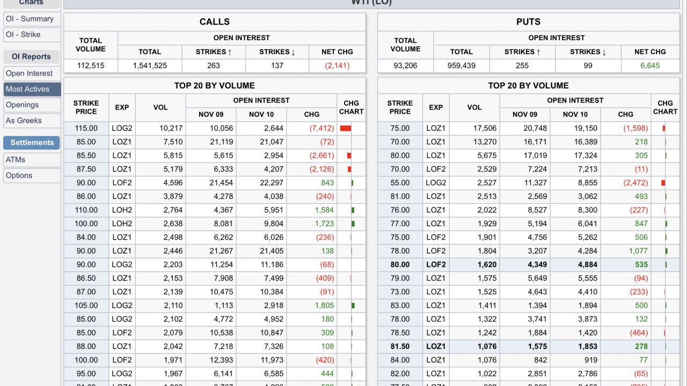Click green change bar for 105.00 LOG2 call
Image resolution: width=687 pixels, height=386 pixels.
tap(353, 306)
